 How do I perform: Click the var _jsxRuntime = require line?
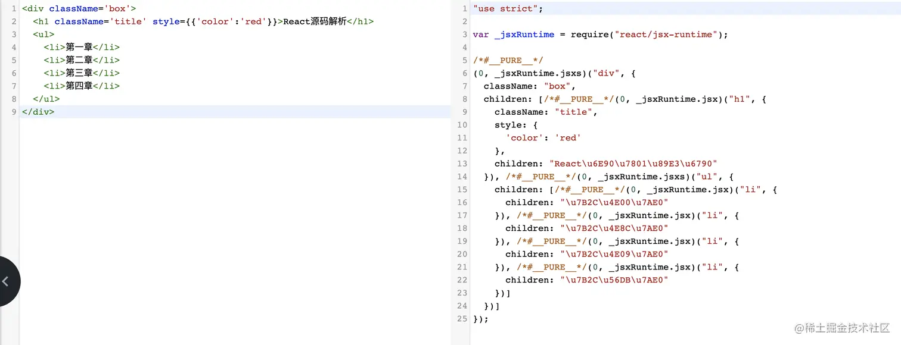(601, 34)
